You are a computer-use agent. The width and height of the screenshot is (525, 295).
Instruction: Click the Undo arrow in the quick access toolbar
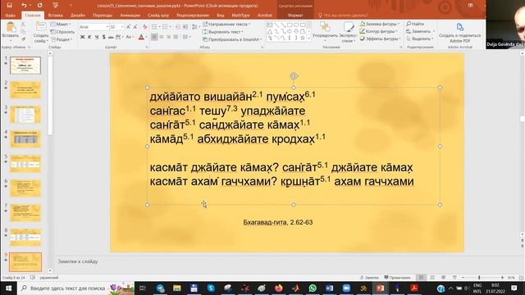(24, 6)
